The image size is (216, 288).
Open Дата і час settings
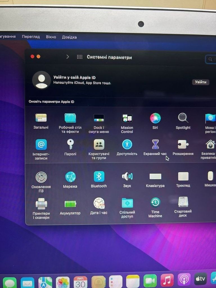click(x=99, y=203)
